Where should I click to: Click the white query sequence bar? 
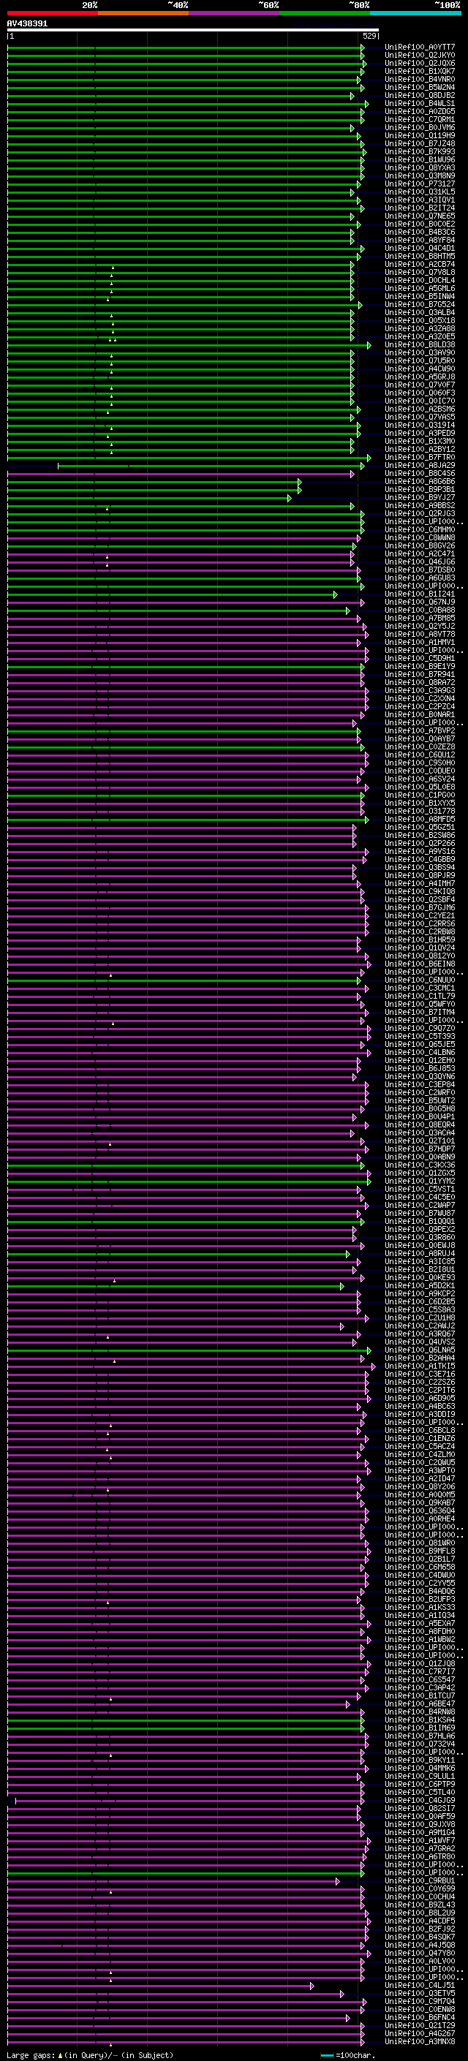(193, 29)
